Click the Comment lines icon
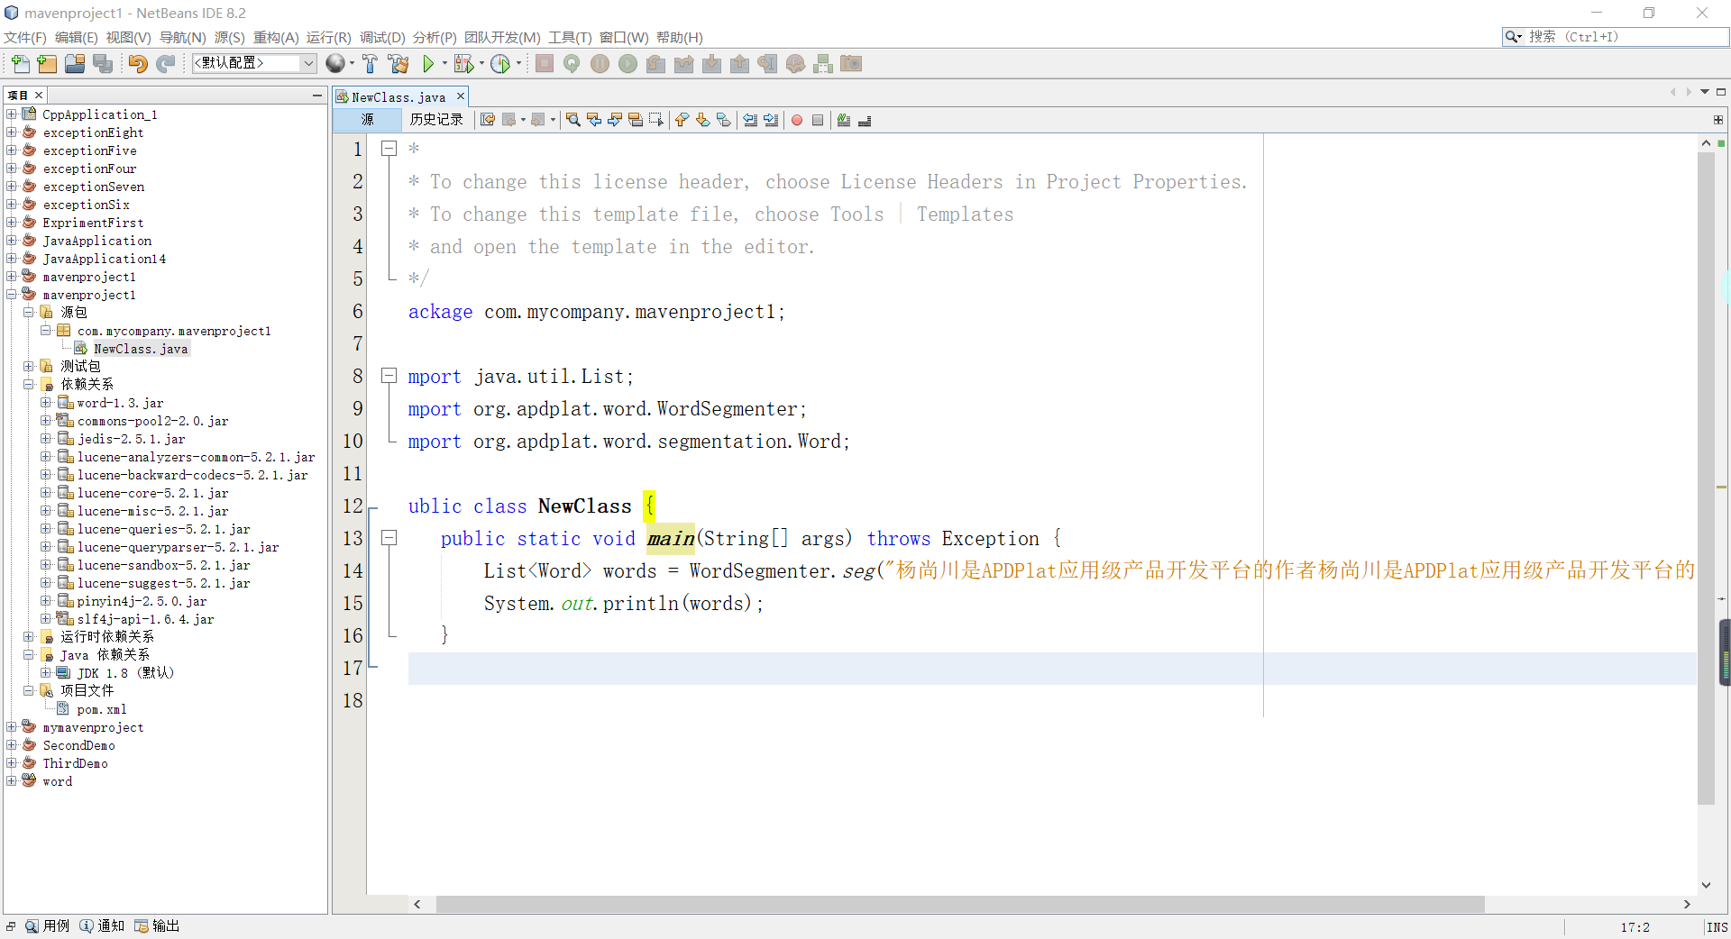The height and width of the screenshot is (939, 1731). coord(844,120)
